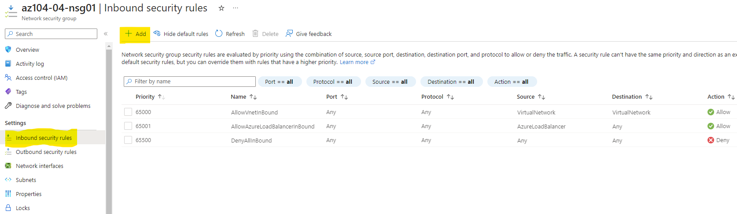737x214 pixels.
Task: Refresh the inbound rules list
Action: coord(230,34)
